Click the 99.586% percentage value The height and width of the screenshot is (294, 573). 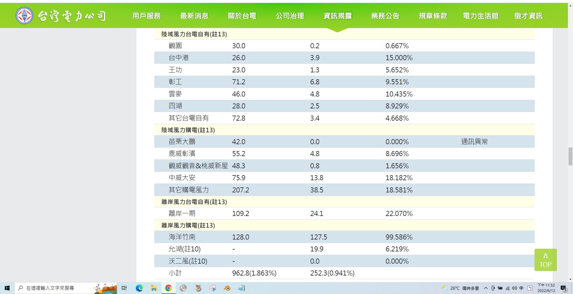click(399, 237)
